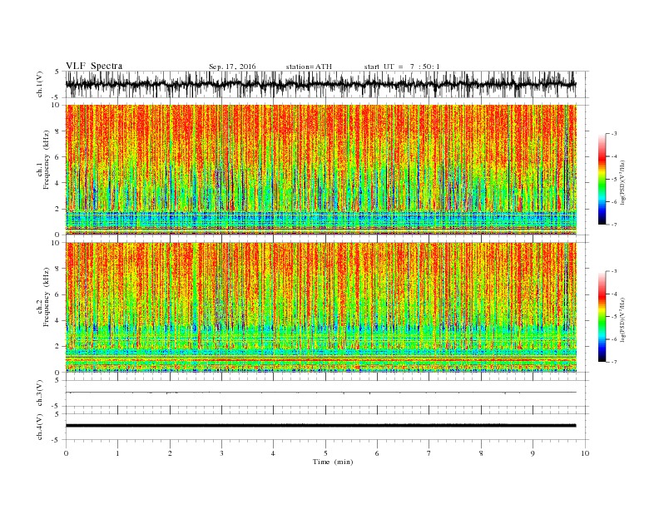Click the "Time (min)" axis label
This screenshot has height=509, width=659.
(333, 462)
